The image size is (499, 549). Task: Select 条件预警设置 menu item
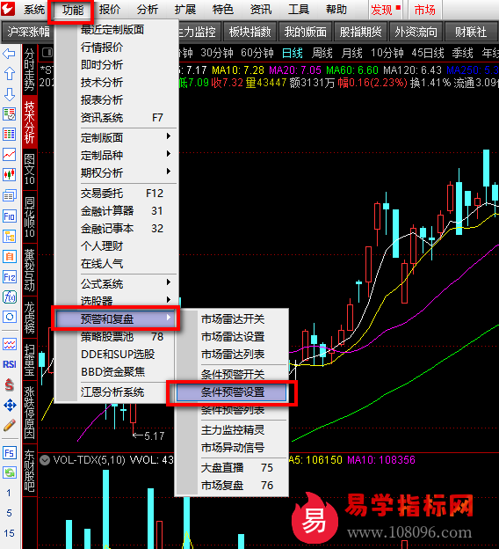click(232, 392)
